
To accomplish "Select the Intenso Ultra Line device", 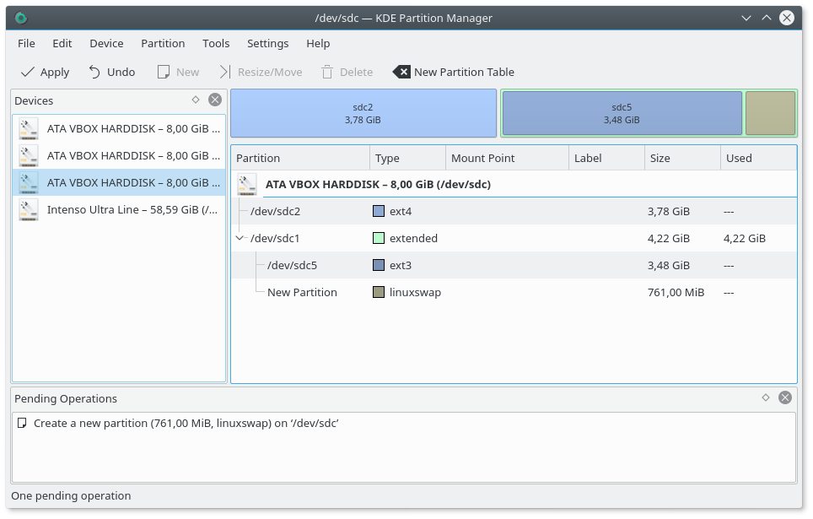I will coord(119,209).
